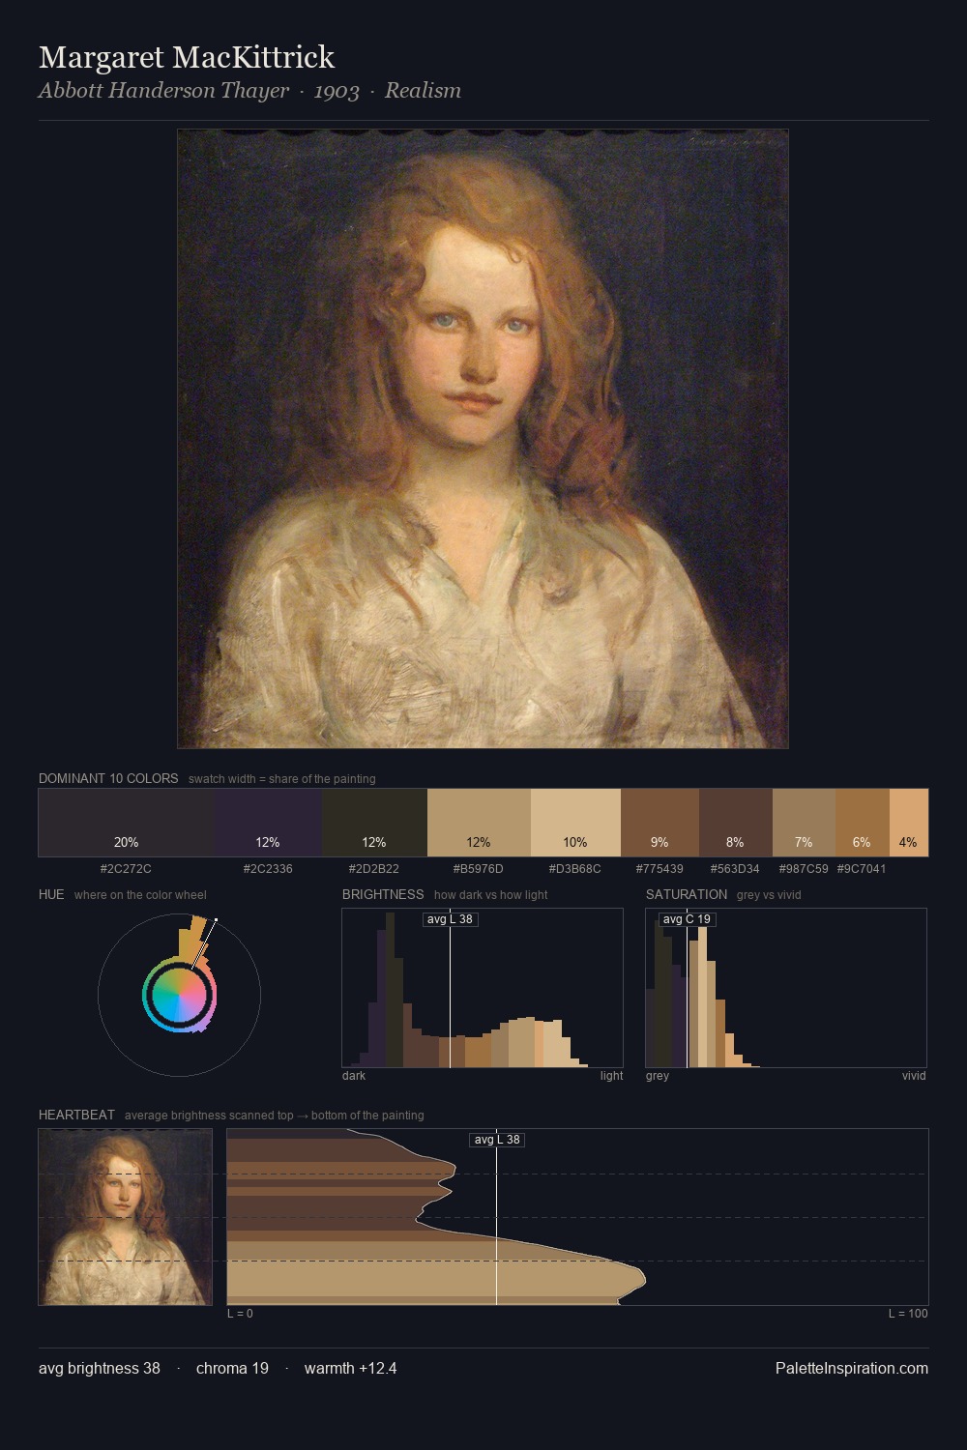The width and height of the screenshot is (967, 1450).
Task: Click the footer text 'avg brightness 38'
Action: click(x=100, y=1369)
